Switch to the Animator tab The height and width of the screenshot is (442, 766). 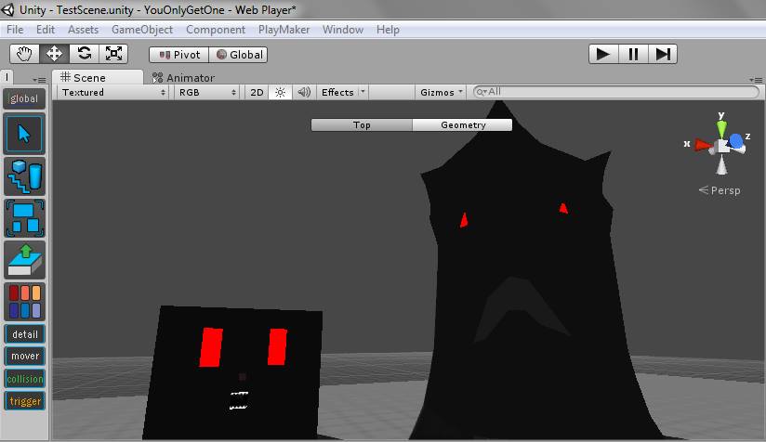click(183, 78)
